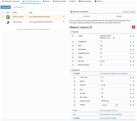
Task: Click the duplicate icon for New resource row
Action: pos(64,22)
